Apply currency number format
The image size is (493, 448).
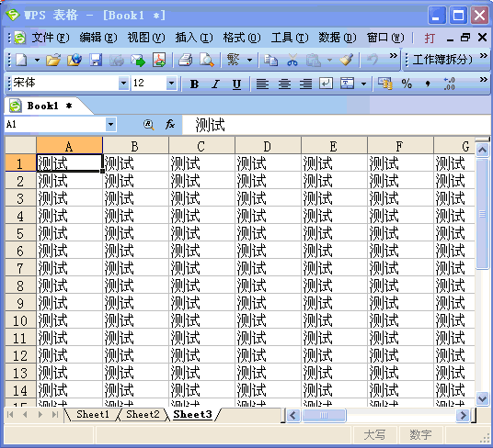coord(385,84)
